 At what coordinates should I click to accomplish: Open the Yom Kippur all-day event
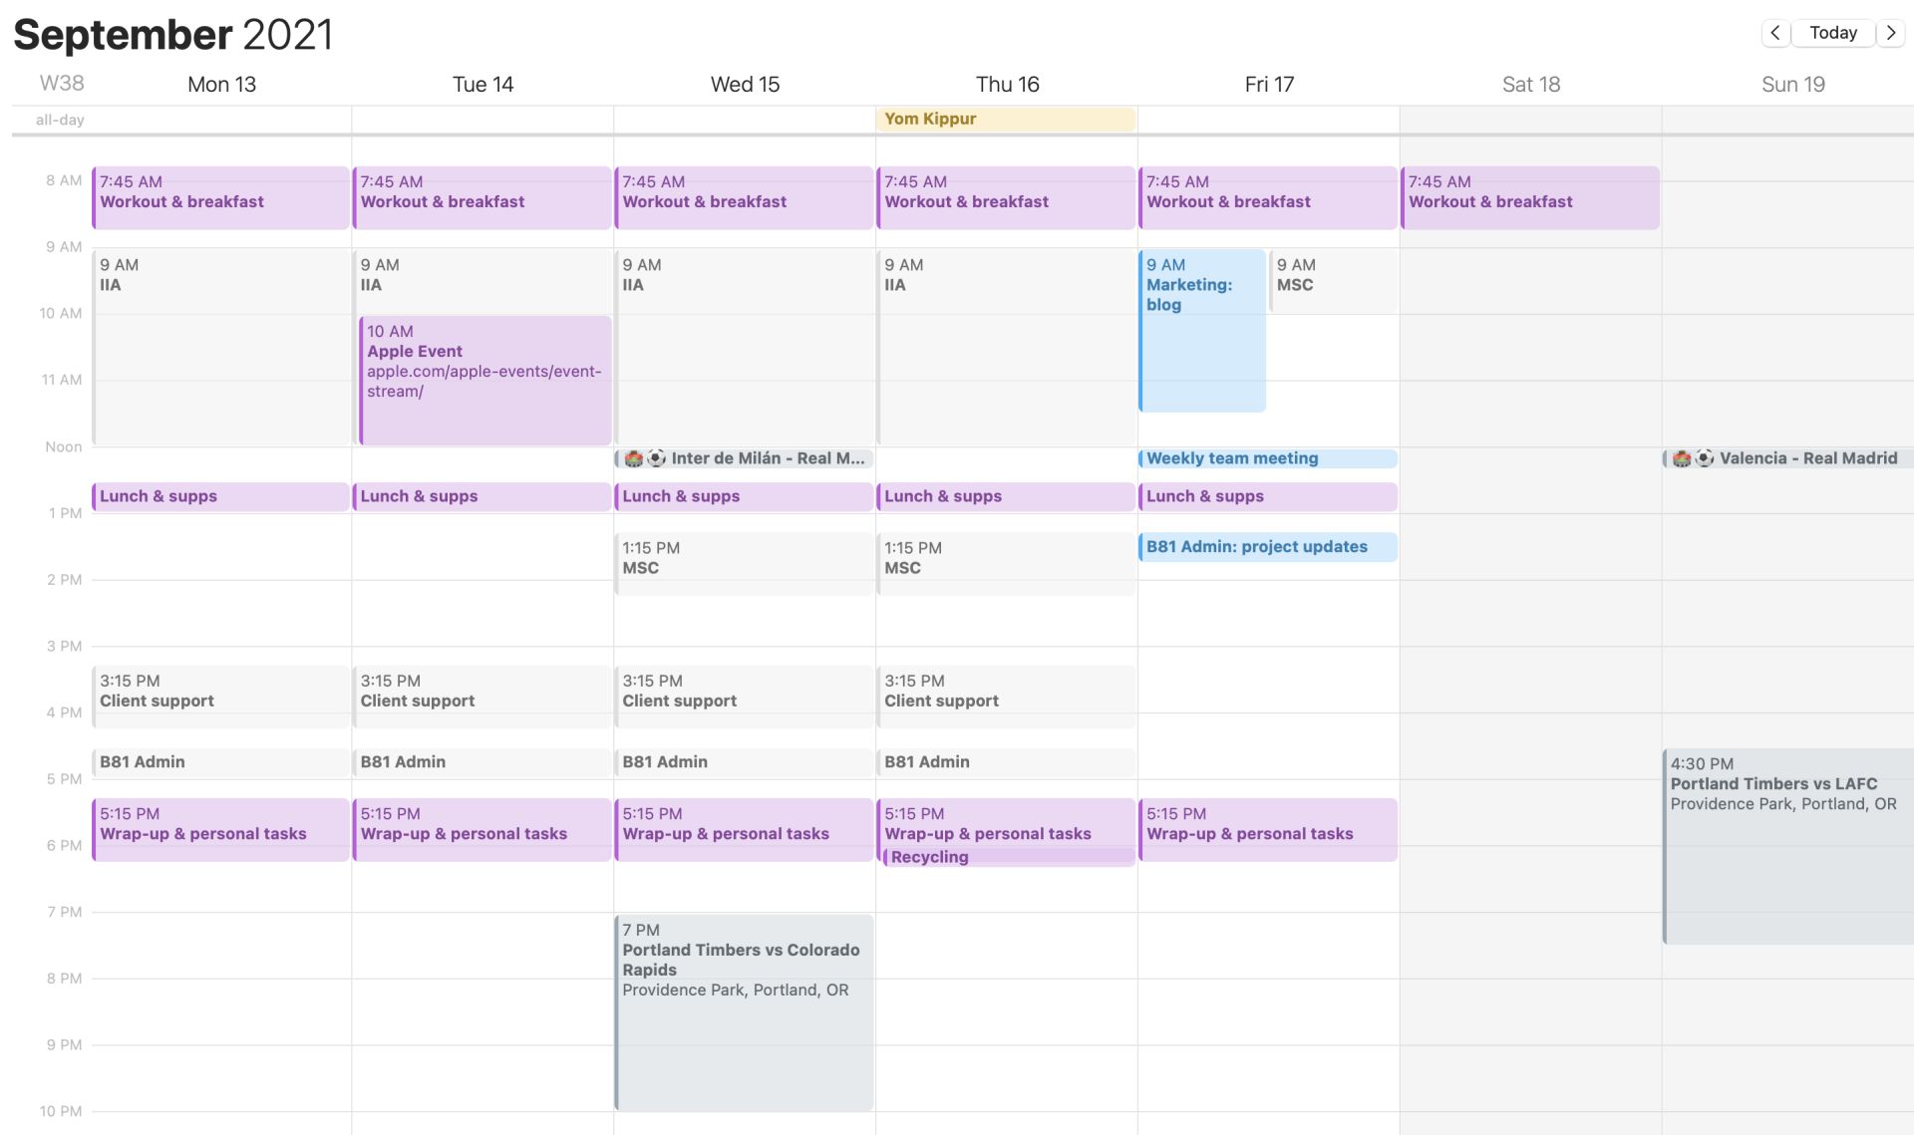click(x=1005, y=119)
